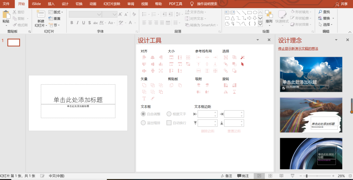This screenshot has width=353, height=180.
Task: Click the align bottom icon under 对齐
Action: (161, 64)
